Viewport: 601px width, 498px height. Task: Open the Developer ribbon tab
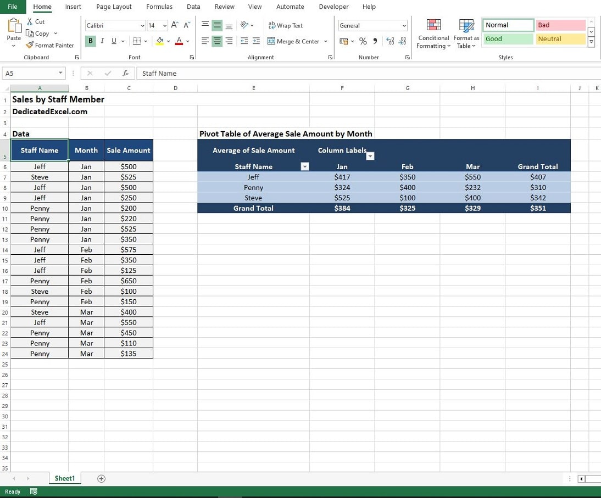[x=333, y=7]
